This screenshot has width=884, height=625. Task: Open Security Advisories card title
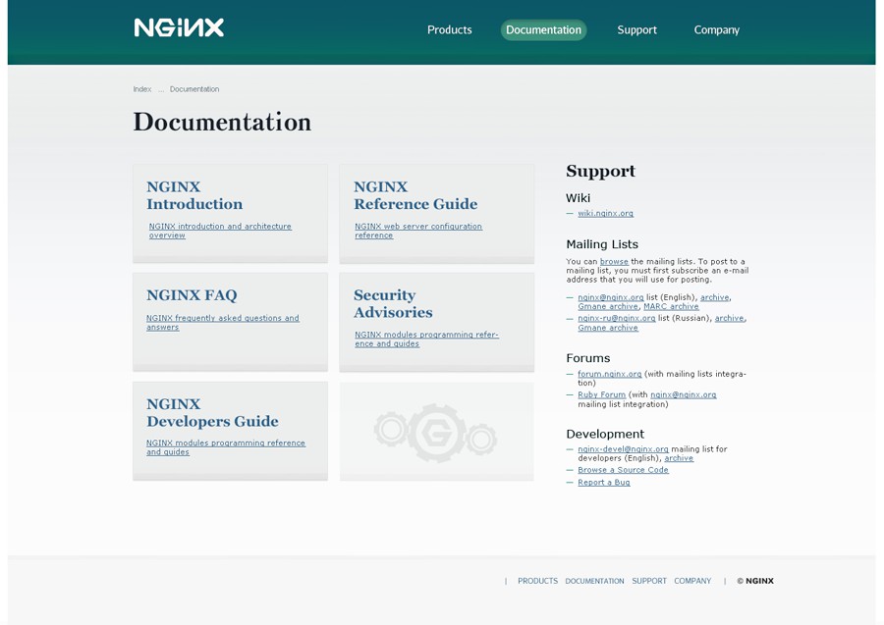pyautogui.click(x=393, y=303)
